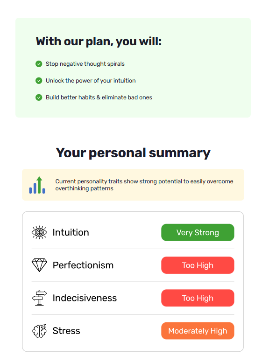Screen dimensions: 262x355
Task: Click the Intuition eye-brain icon
Action: [39, 232]
